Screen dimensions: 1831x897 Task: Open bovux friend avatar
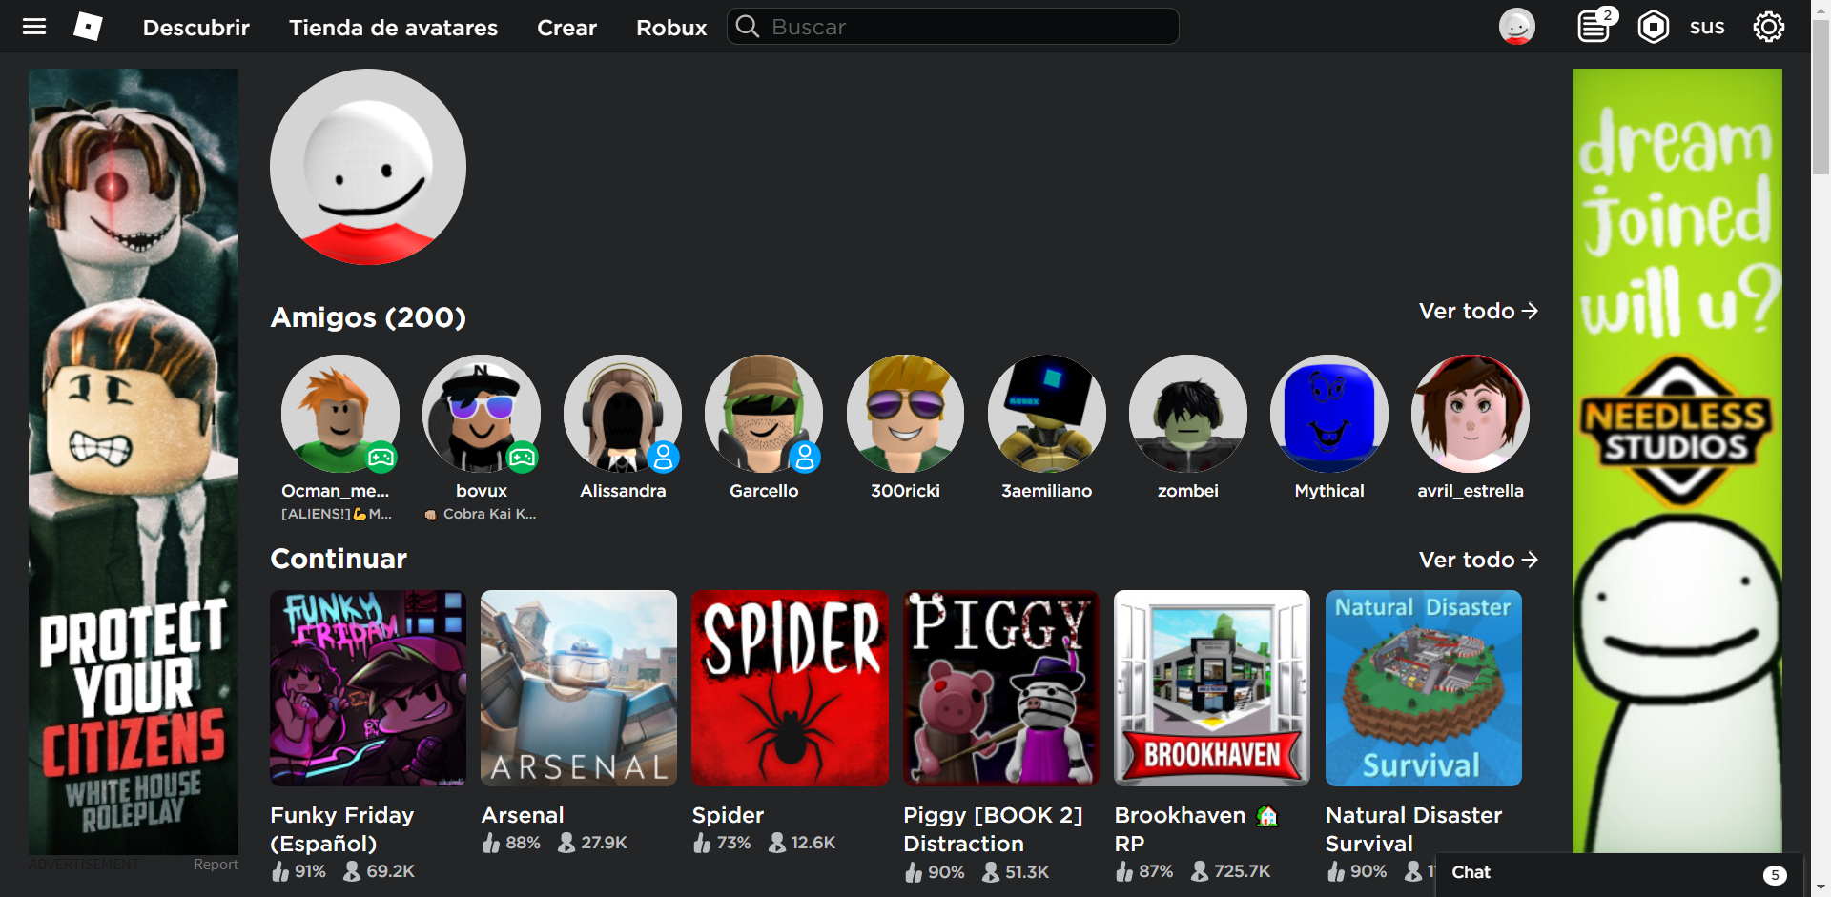click(x=482, y=414)
